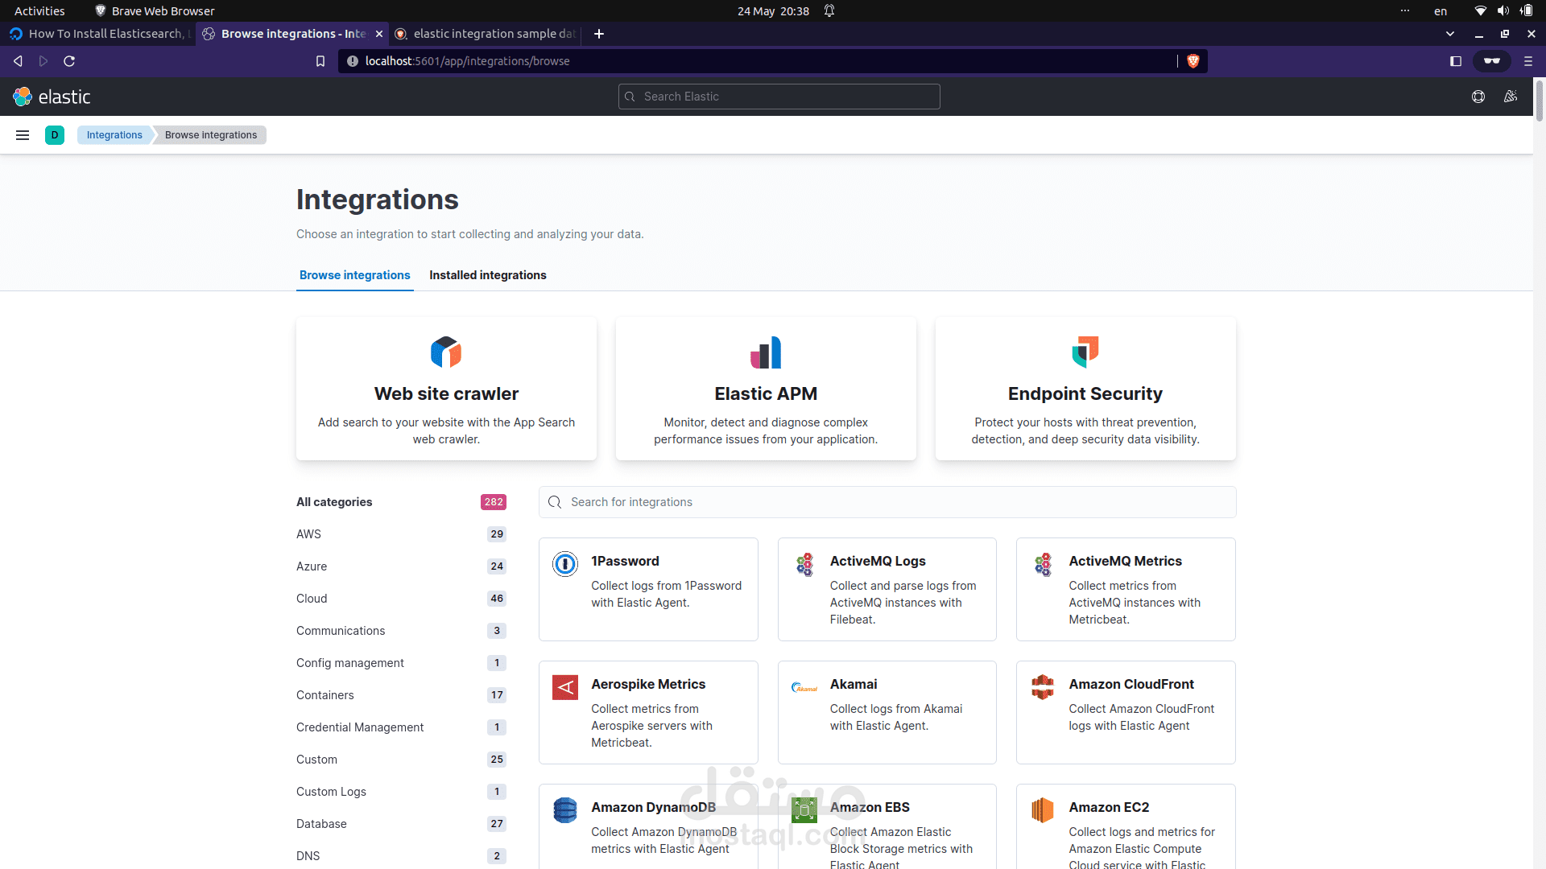
Task: Switch to Installed integrations tab
Action: pyautogui.click(x=487, y=275)
